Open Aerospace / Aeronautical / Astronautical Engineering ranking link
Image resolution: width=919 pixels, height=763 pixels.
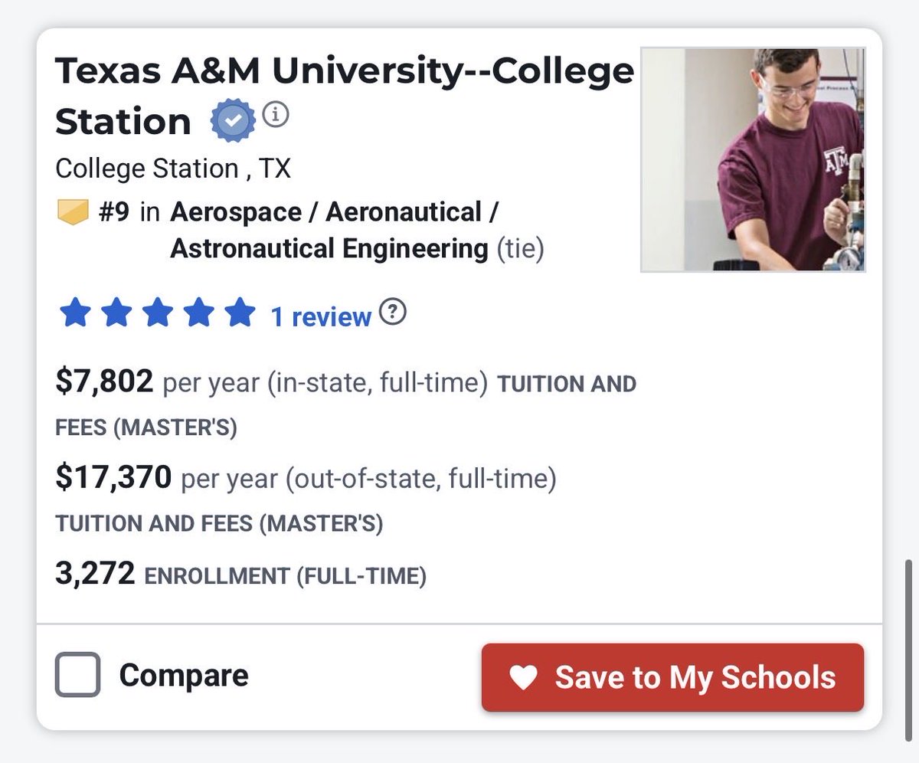point(335,230)
